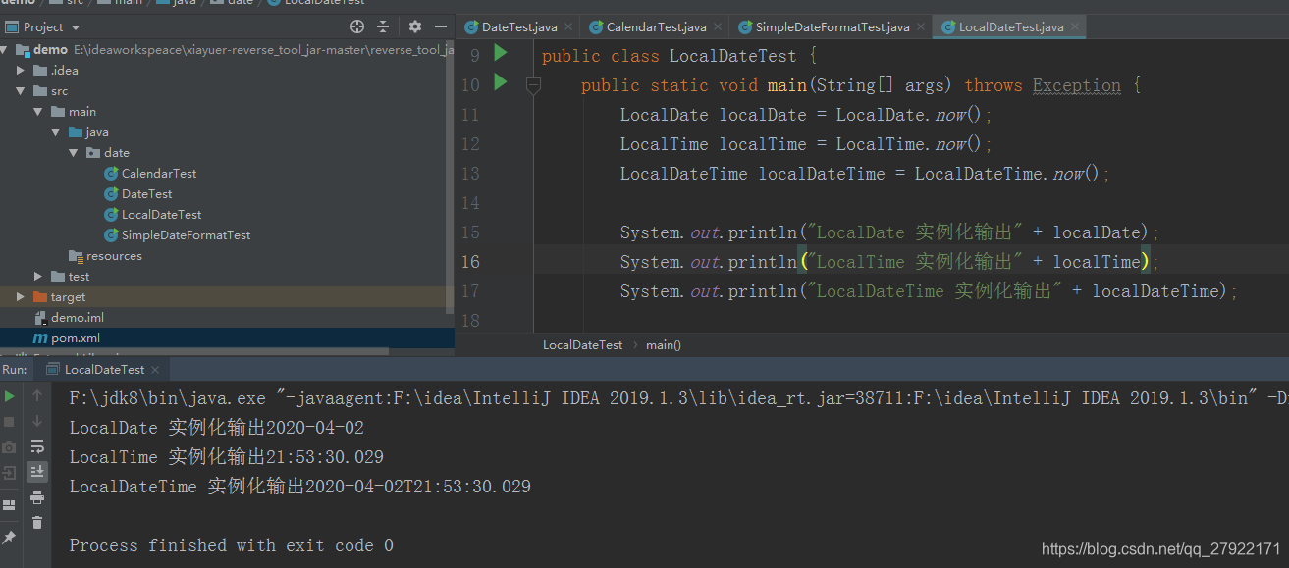1289x568 pixels.
Task: Hide the Project panel with the minus icon
Action: click(440, 26)
